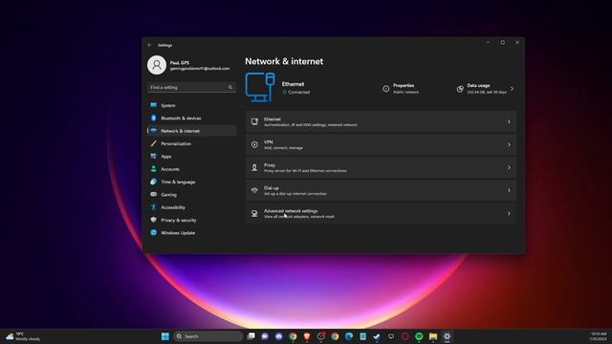This screenshot has width=612, height=344.
Task: Open the VPN settings row
Action: click(381, 144)
